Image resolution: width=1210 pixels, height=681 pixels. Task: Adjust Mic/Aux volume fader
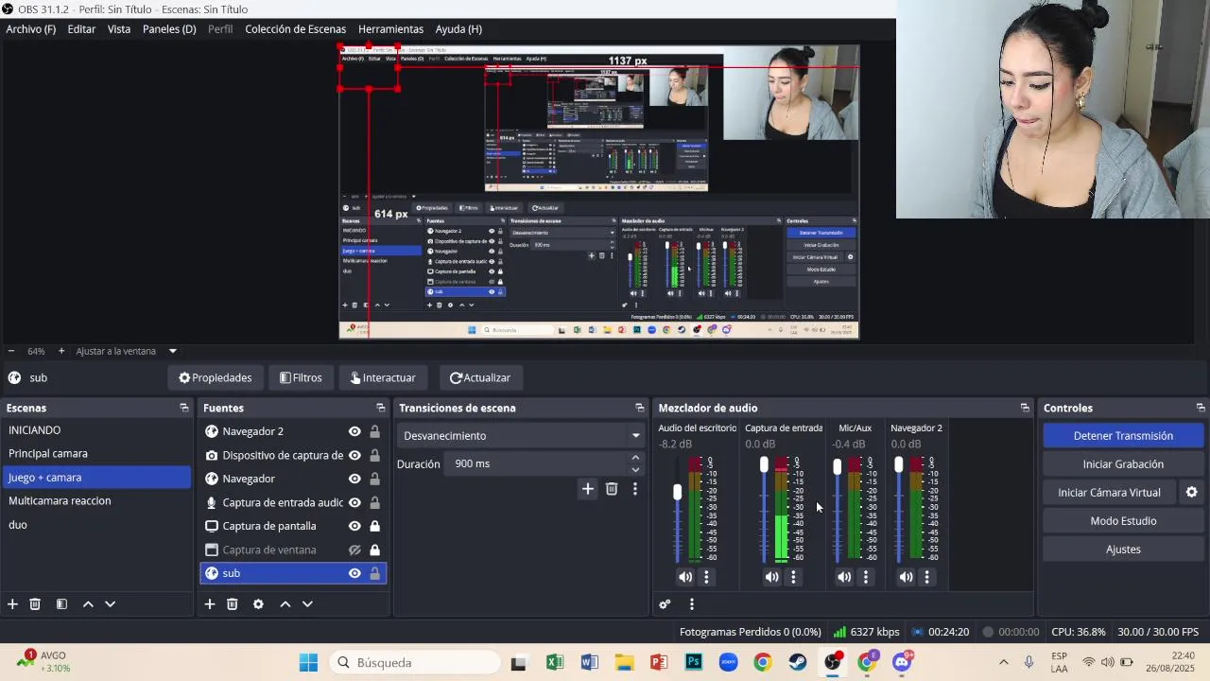pyautogui.click(x=837, y=467)
